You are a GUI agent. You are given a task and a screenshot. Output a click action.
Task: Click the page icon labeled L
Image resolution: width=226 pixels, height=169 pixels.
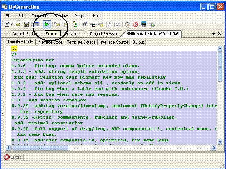click(109, 24)
